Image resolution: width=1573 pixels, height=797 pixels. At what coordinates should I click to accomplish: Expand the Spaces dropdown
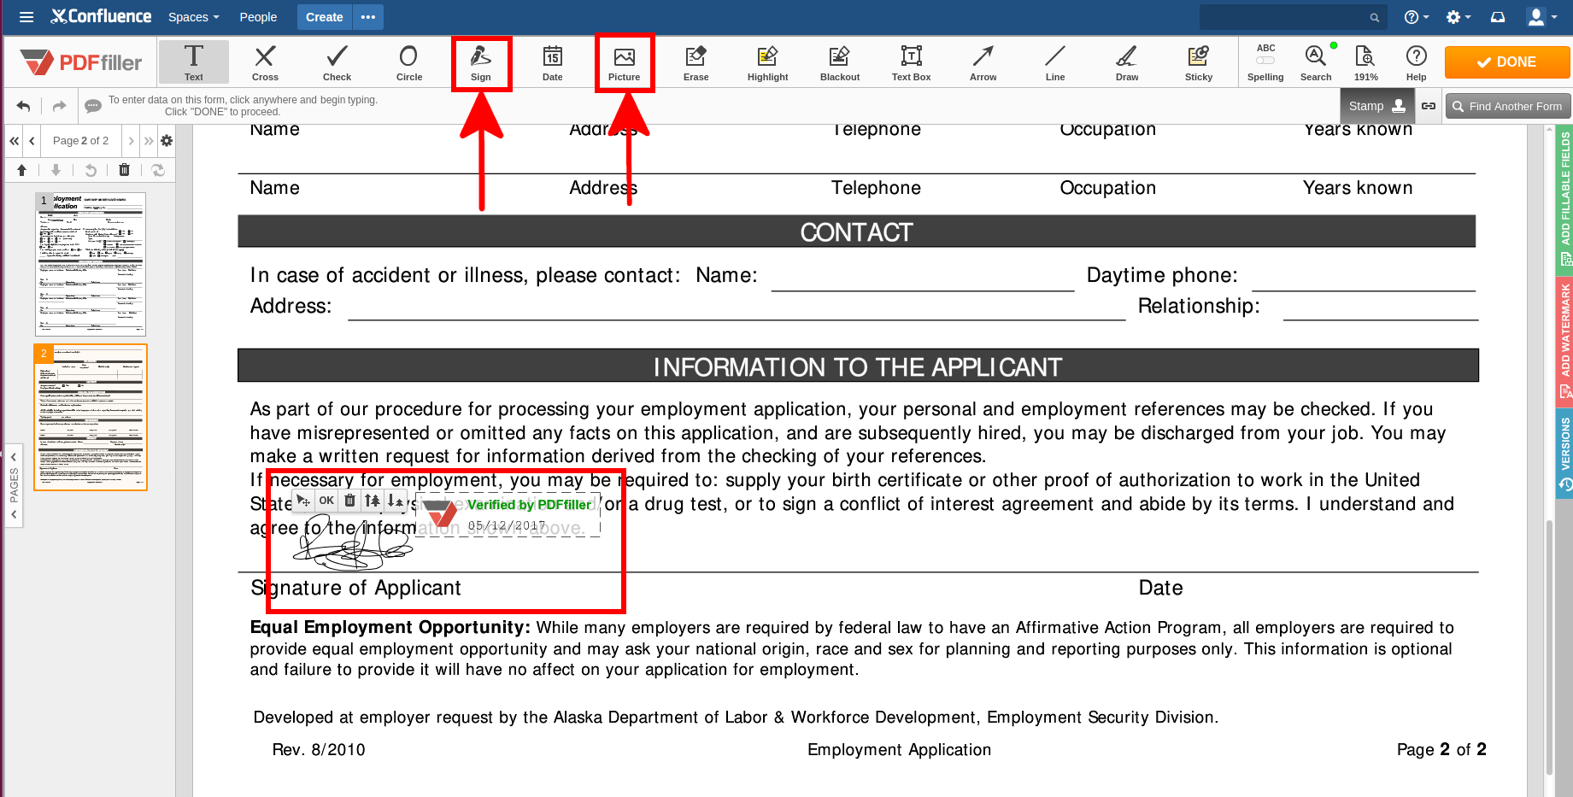click(193, 17)
